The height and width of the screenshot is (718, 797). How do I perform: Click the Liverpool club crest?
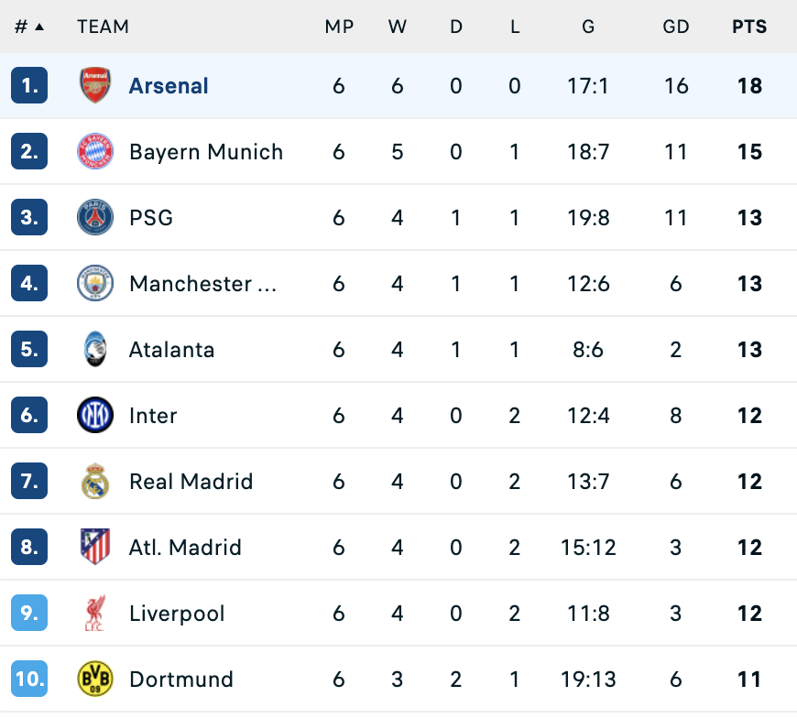[95, 613]
